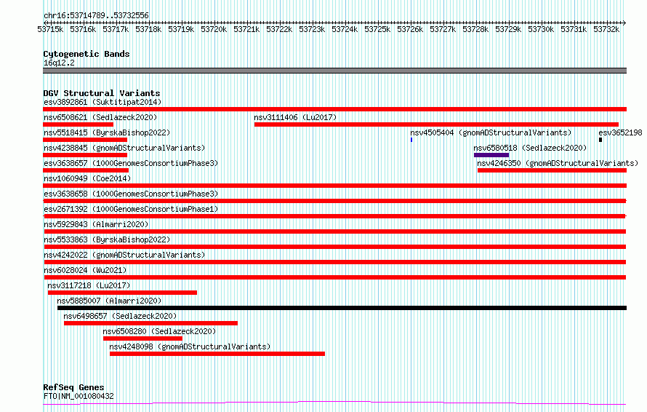This screenshot has width=647, height=412.
Task: Select the esv3638657 (1000GenomesConsortiumPhase3) label
Action: (131, 163)
